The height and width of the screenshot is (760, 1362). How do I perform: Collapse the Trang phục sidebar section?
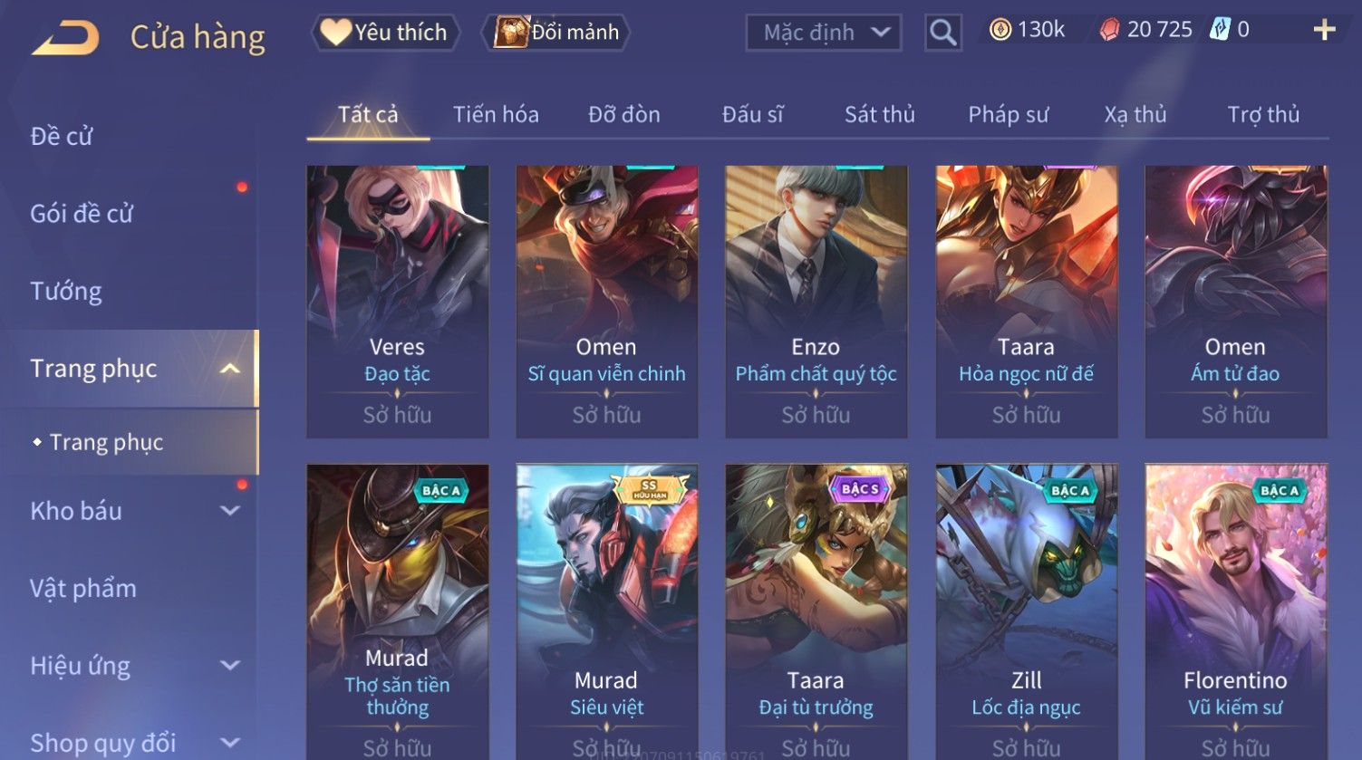230,369
